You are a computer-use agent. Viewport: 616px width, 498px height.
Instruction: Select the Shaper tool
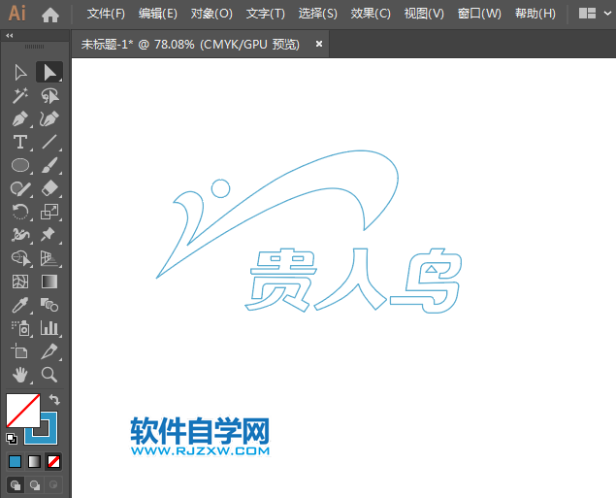[x=20, y=188]
